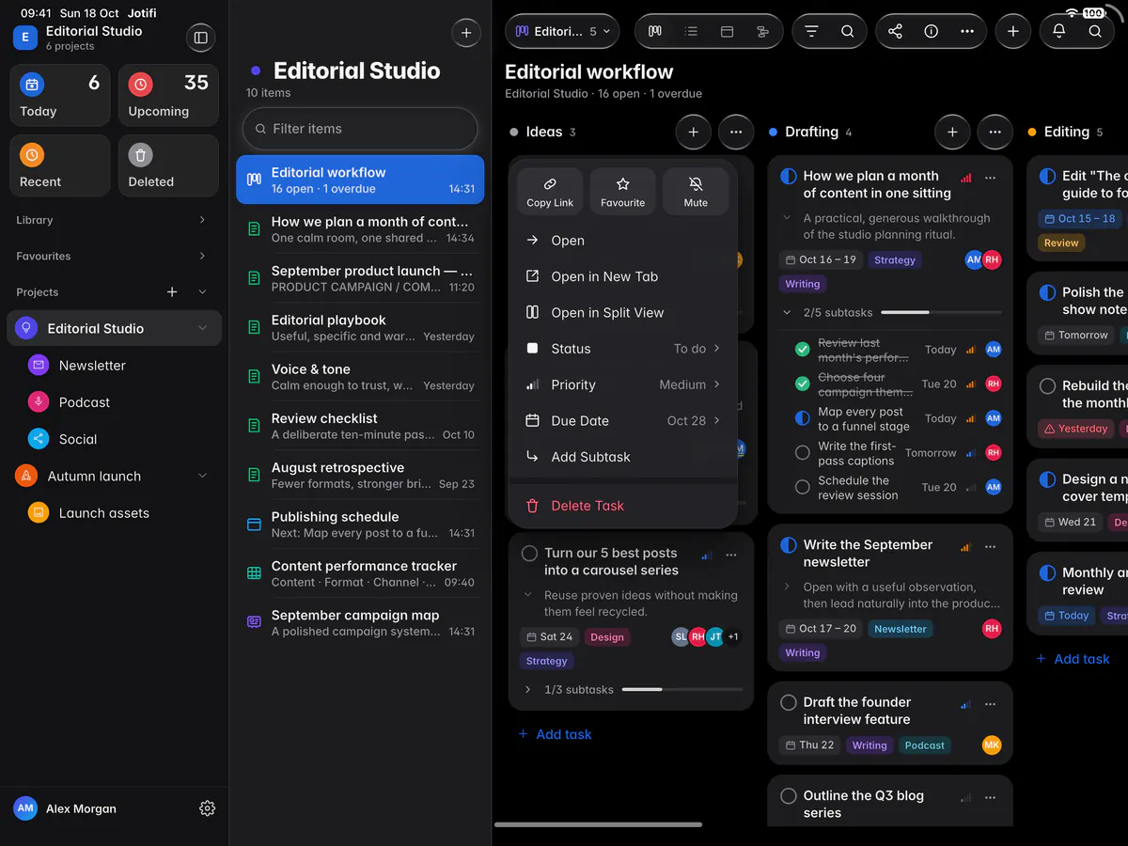Open the Publishing schedule calendar item
This screenshot has width=1128, height=846.
click(361, 524)
